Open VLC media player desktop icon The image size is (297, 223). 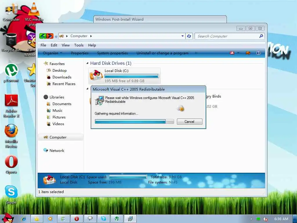tap(34, 14)
